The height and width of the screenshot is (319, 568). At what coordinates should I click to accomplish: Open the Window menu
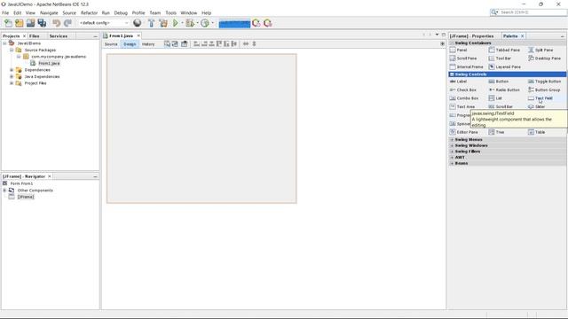coord(189,12)
